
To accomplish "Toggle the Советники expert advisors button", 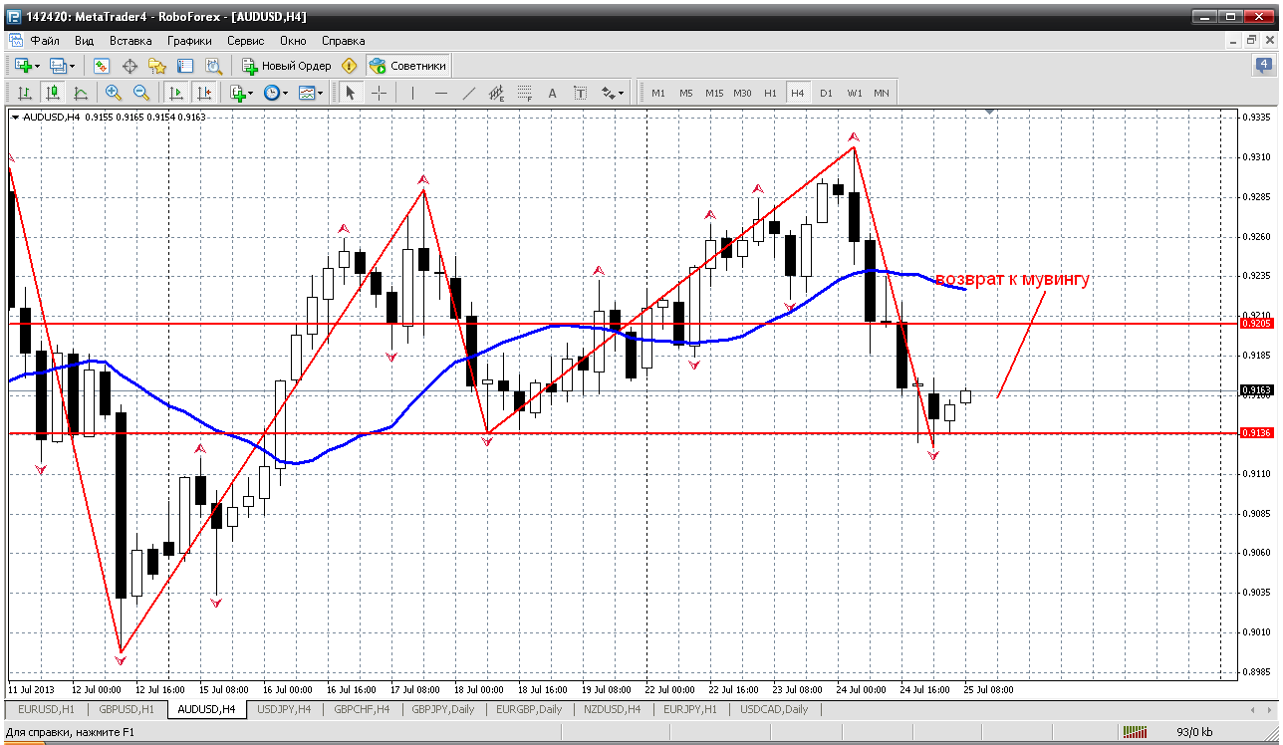I will point(408,66).
